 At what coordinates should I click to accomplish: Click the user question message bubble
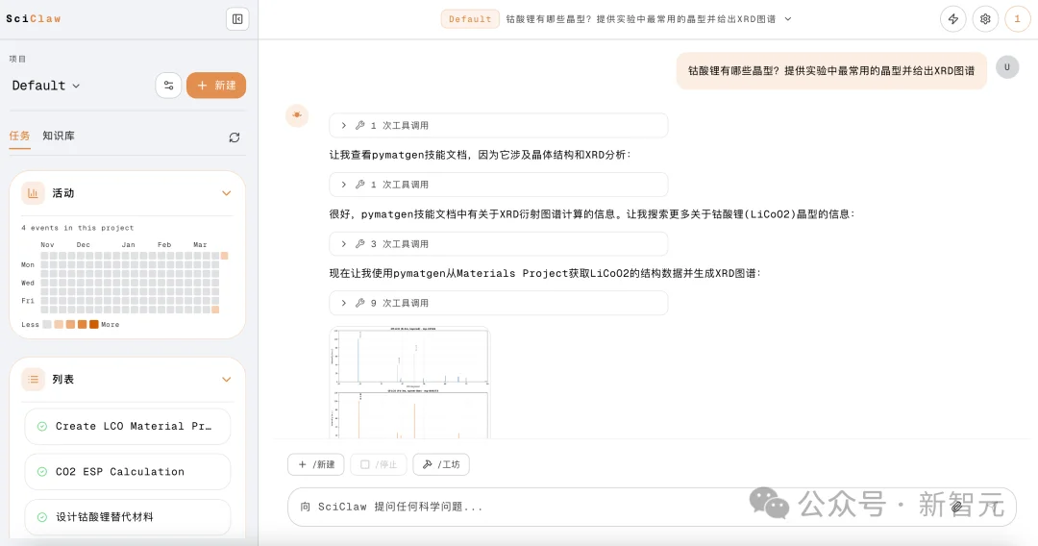831,70
